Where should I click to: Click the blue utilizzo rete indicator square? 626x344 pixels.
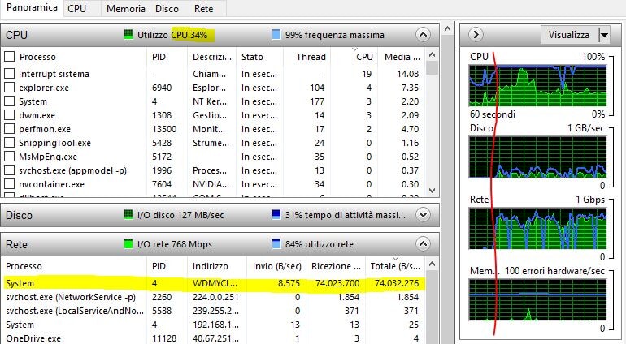(x=276, y=244)
